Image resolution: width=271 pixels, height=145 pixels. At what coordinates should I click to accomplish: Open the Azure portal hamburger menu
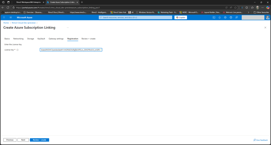[11, 17]
